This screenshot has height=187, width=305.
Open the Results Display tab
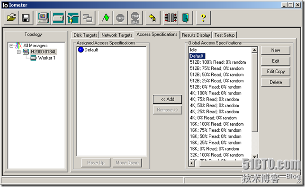click(196, 35)
